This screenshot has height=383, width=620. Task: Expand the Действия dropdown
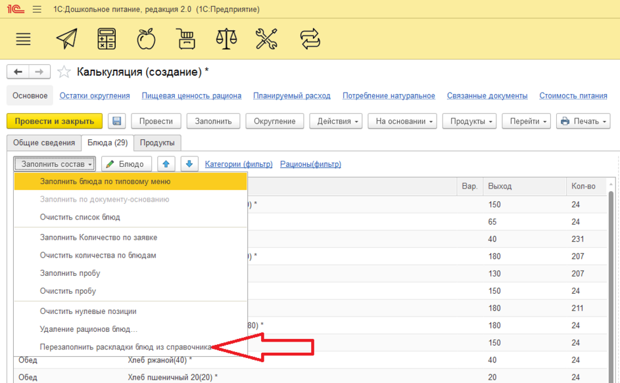pyautogui.click(x=339, y=122)
